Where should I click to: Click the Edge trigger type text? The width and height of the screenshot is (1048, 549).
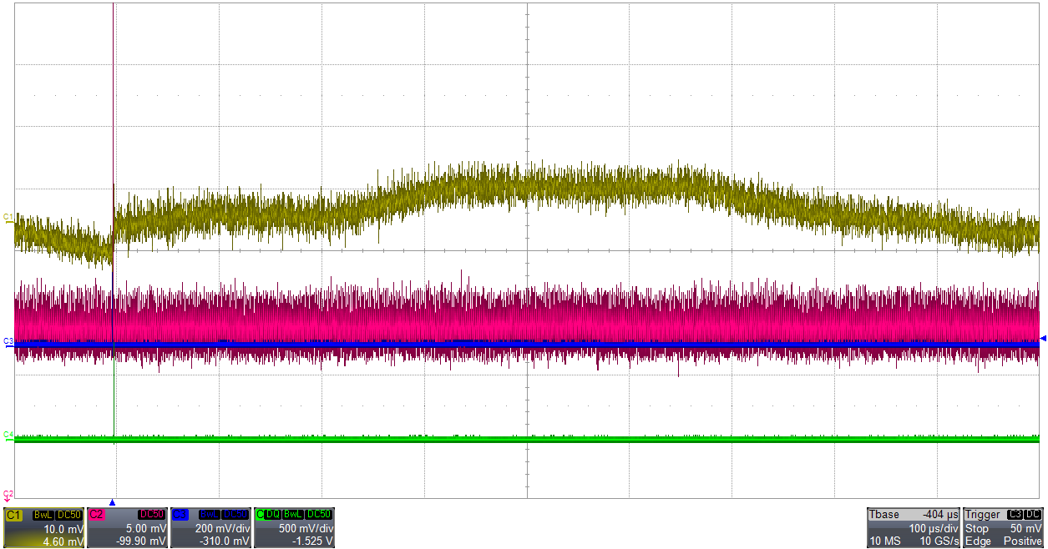(x=978, y=541)
